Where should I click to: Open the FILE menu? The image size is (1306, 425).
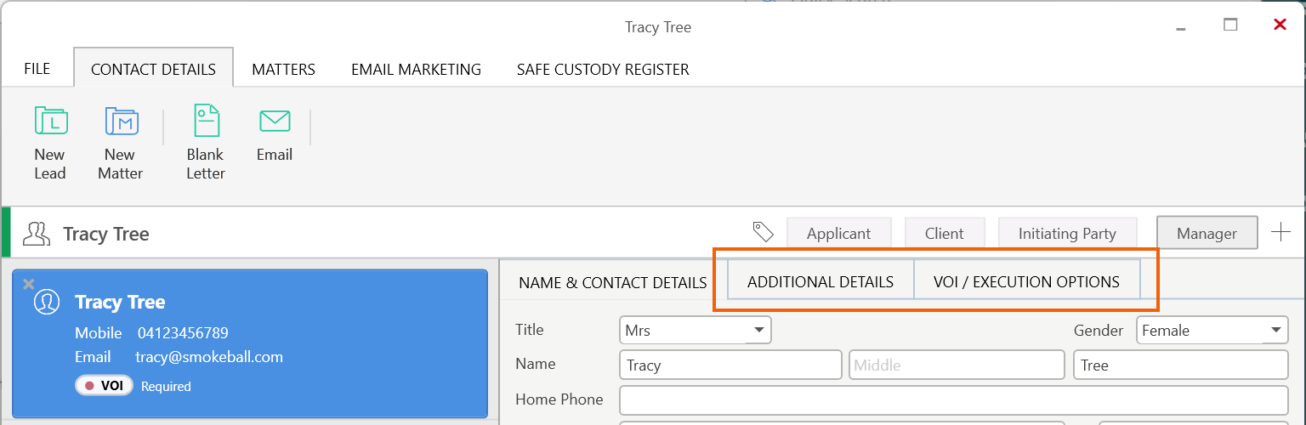37,69
